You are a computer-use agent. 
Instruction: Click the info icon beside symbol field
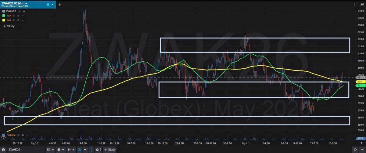point(3,150)
